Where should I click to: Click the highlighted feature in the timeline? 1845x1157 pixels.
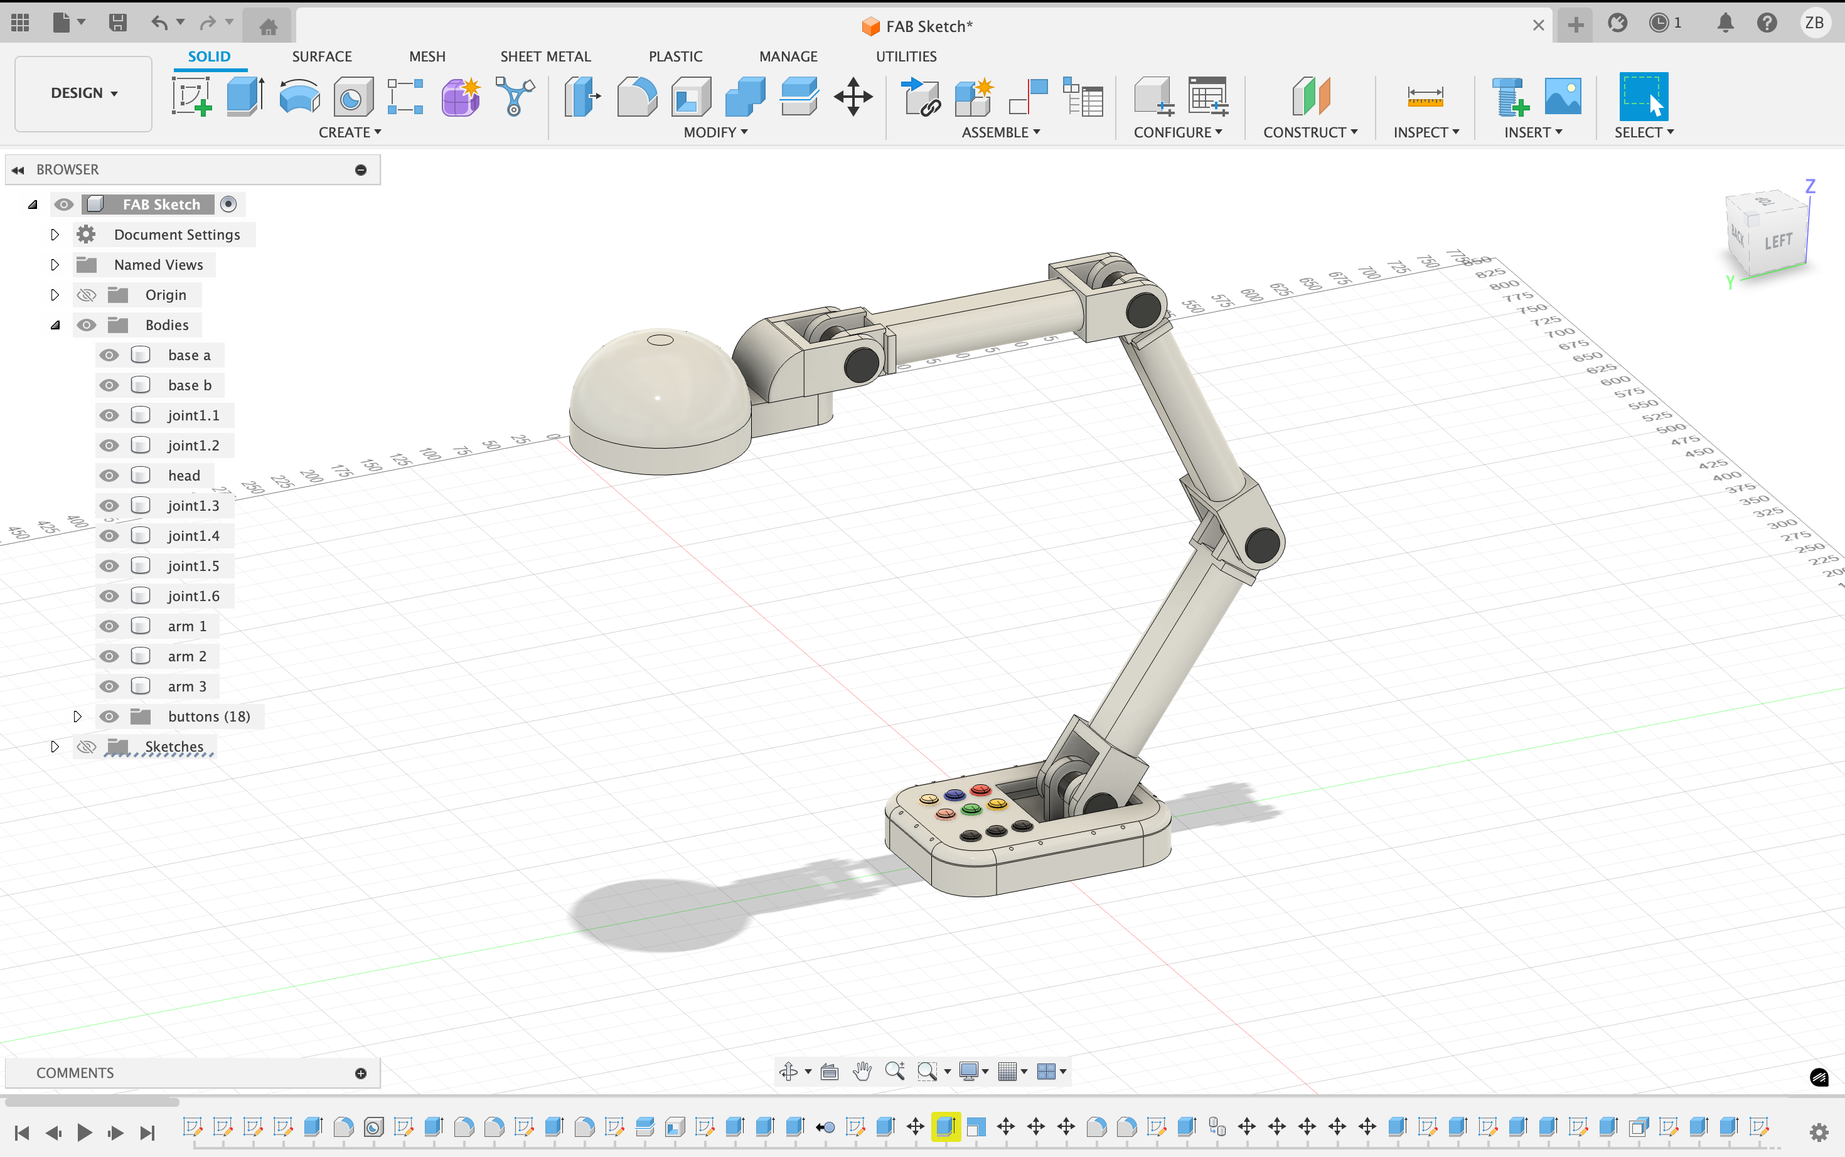point(946,1126)
